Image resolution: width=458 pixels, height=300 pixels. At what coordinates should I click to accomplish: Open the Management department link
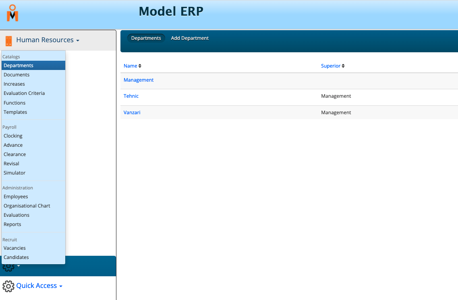pos(139,80)
